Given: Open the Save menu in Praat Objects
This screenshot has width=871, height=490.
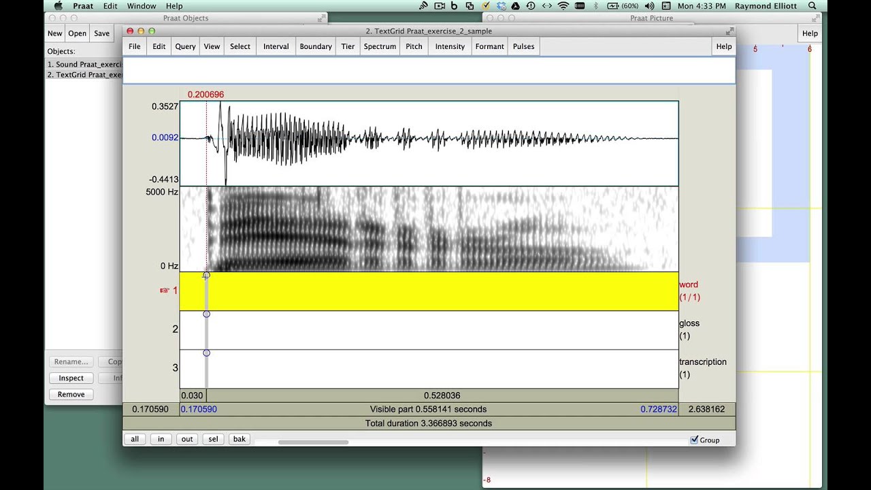Looking at the screenshot, I should [x=101, y=33].
